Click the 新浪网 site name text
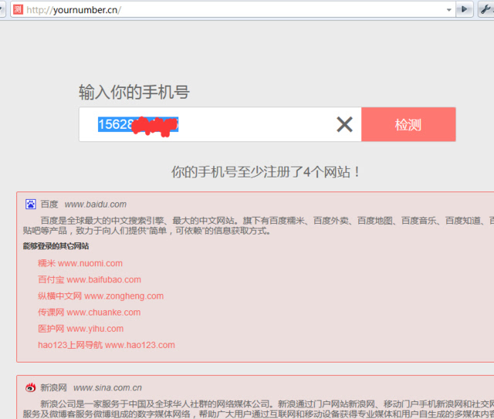494x419 pixels. pos(53,388)
